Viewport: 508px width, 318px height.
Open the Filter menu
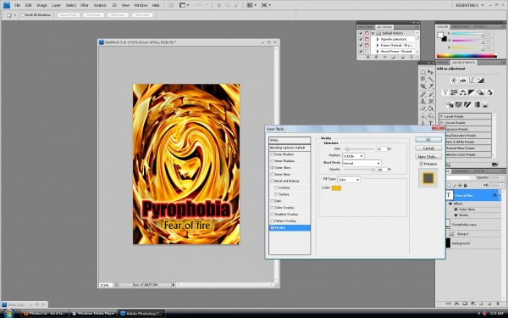coord(85,5)
